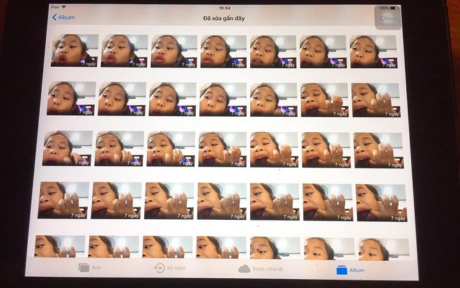The height and width of the screenshot is (288, 460).
Task: Open last photo in the fourth row
Action: [381, 202]
